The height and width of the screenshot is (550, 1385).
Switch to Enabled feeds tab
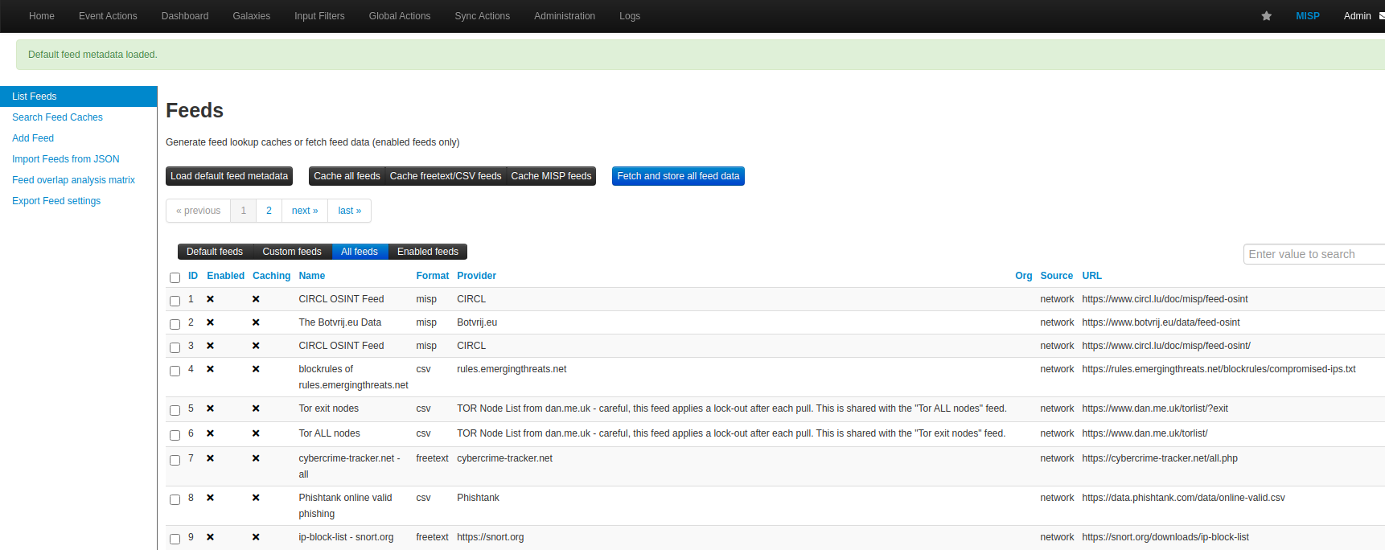[x=428, y=252]
